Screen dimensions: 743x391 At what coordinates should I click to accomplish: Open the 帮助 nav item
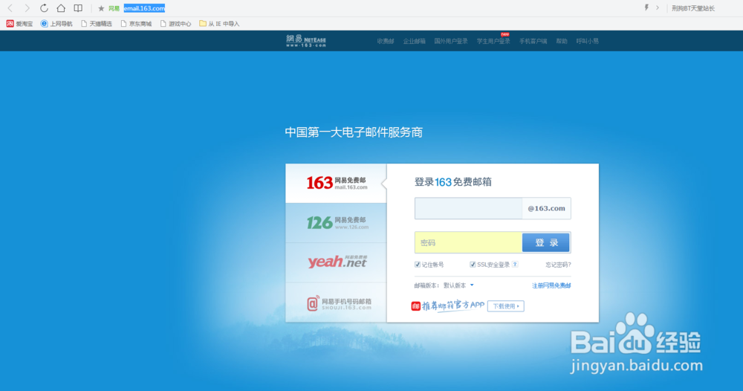[x=562, y=41]
